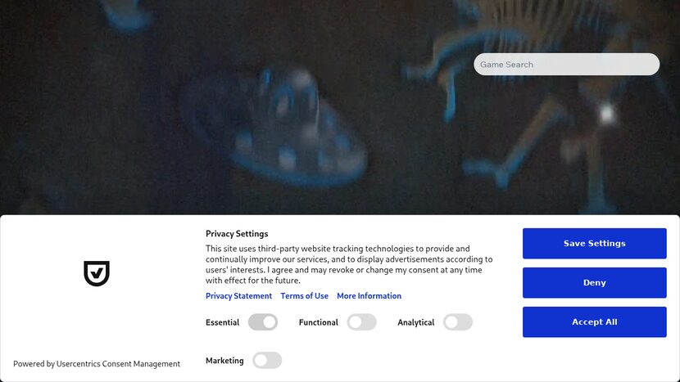Click the Functional category label
Screen dimensions: 680x382
coord(319,322)
